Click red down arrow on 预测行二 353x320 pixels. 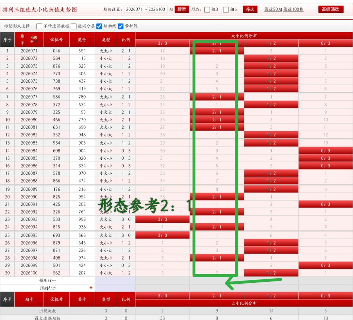click(91, 288)
